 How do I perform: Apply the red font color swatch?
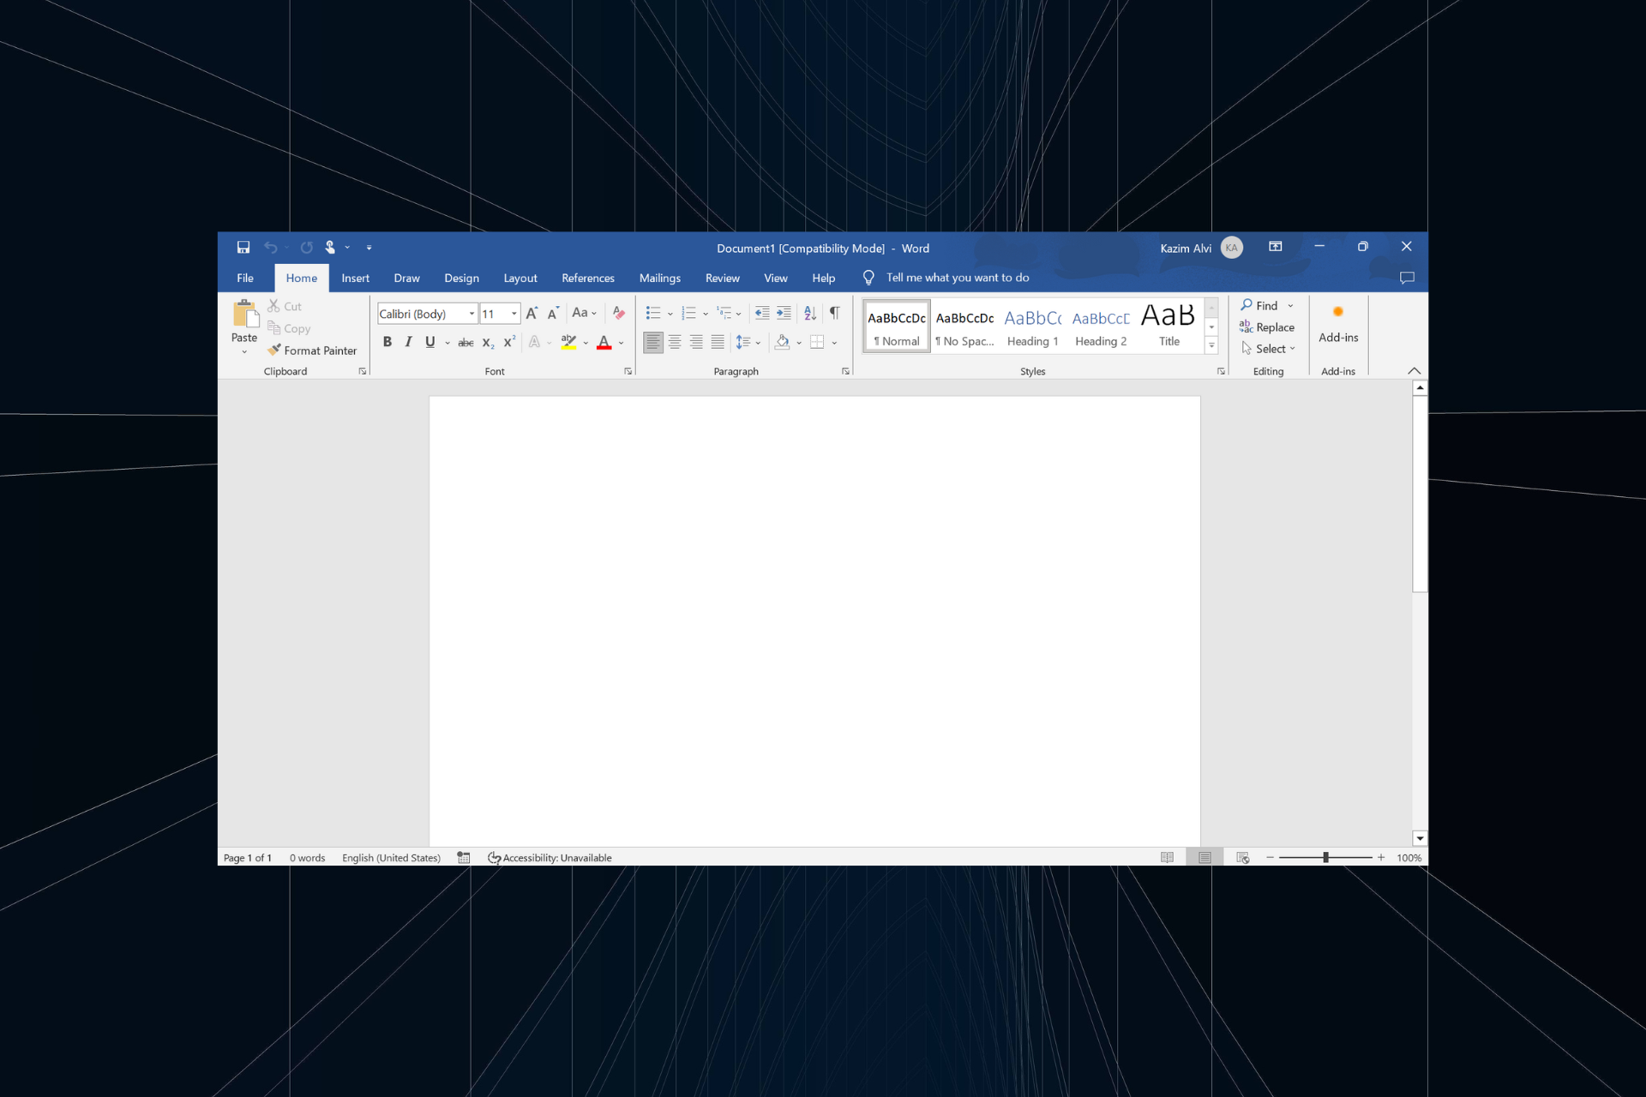click(604, 342)
